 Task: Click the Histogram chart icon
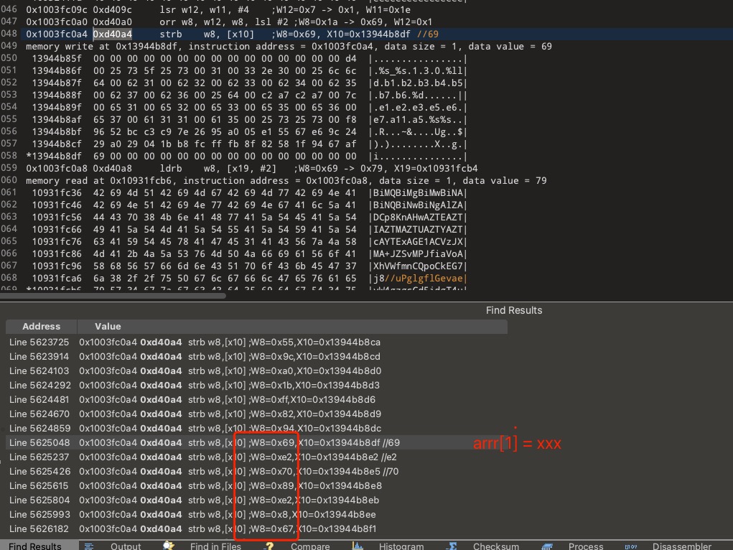click(358, 546)
